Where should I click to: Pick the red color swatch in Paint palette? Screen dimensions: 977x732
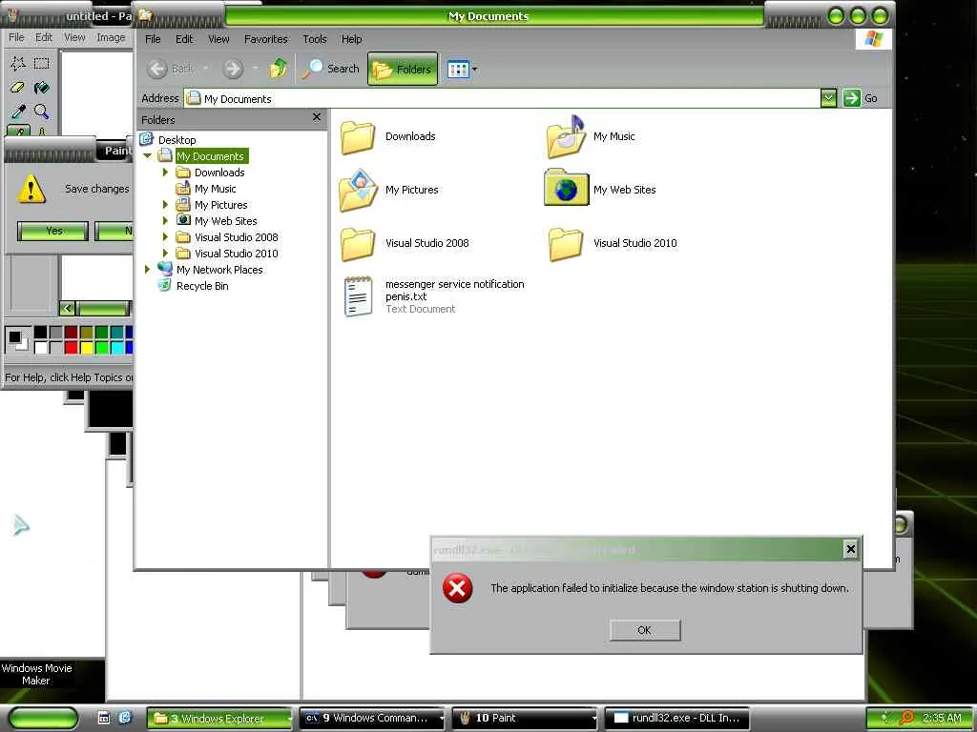(71, 347)
